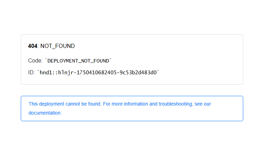This screenshot has width=264, height=150.
Task: Select the DEPLOYMENT_NOT_FOUND error code
Action: pyautogui.click(x=78, y=61)
